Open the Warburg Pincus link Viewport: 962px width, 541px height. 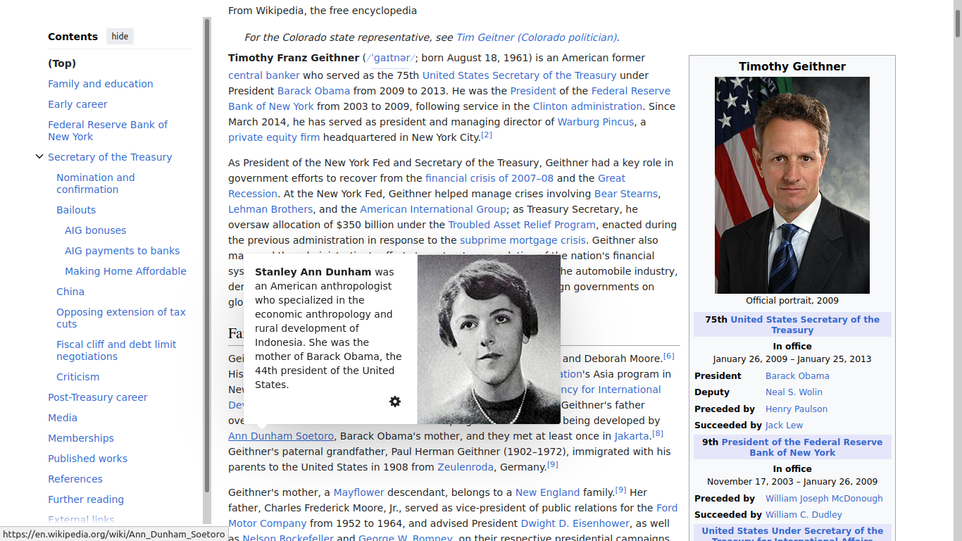[596, 122]
